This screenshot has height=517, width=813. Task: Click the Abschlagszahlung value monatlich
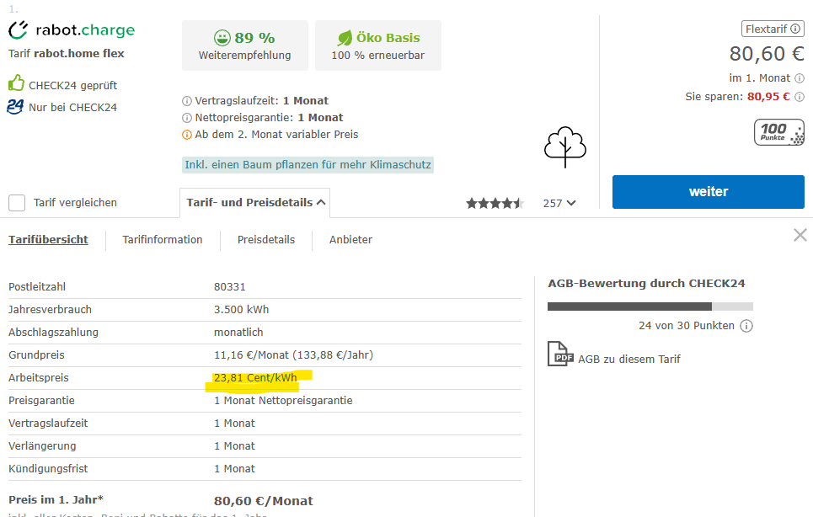[x=238, y=333]
